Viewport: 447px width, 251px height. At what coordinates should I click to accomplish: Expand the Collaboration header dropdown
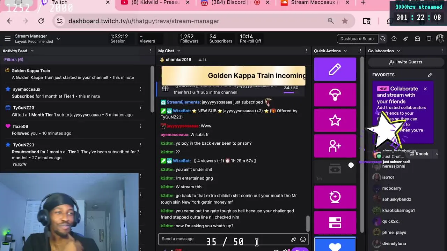point(398,51)
